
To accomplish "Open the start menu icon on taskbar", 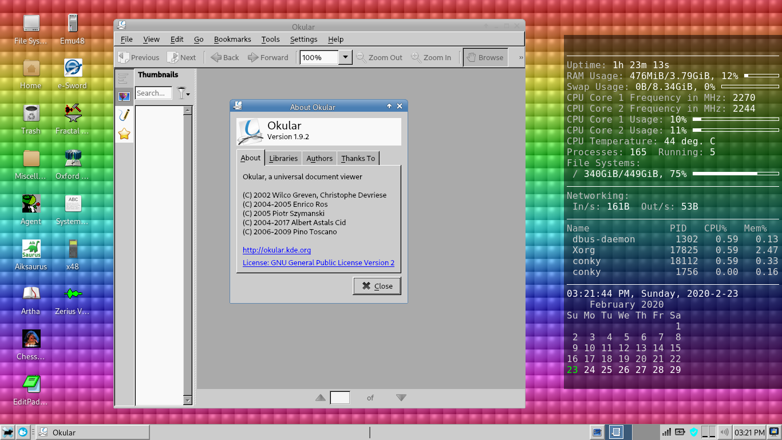I will tap(8, 433).
